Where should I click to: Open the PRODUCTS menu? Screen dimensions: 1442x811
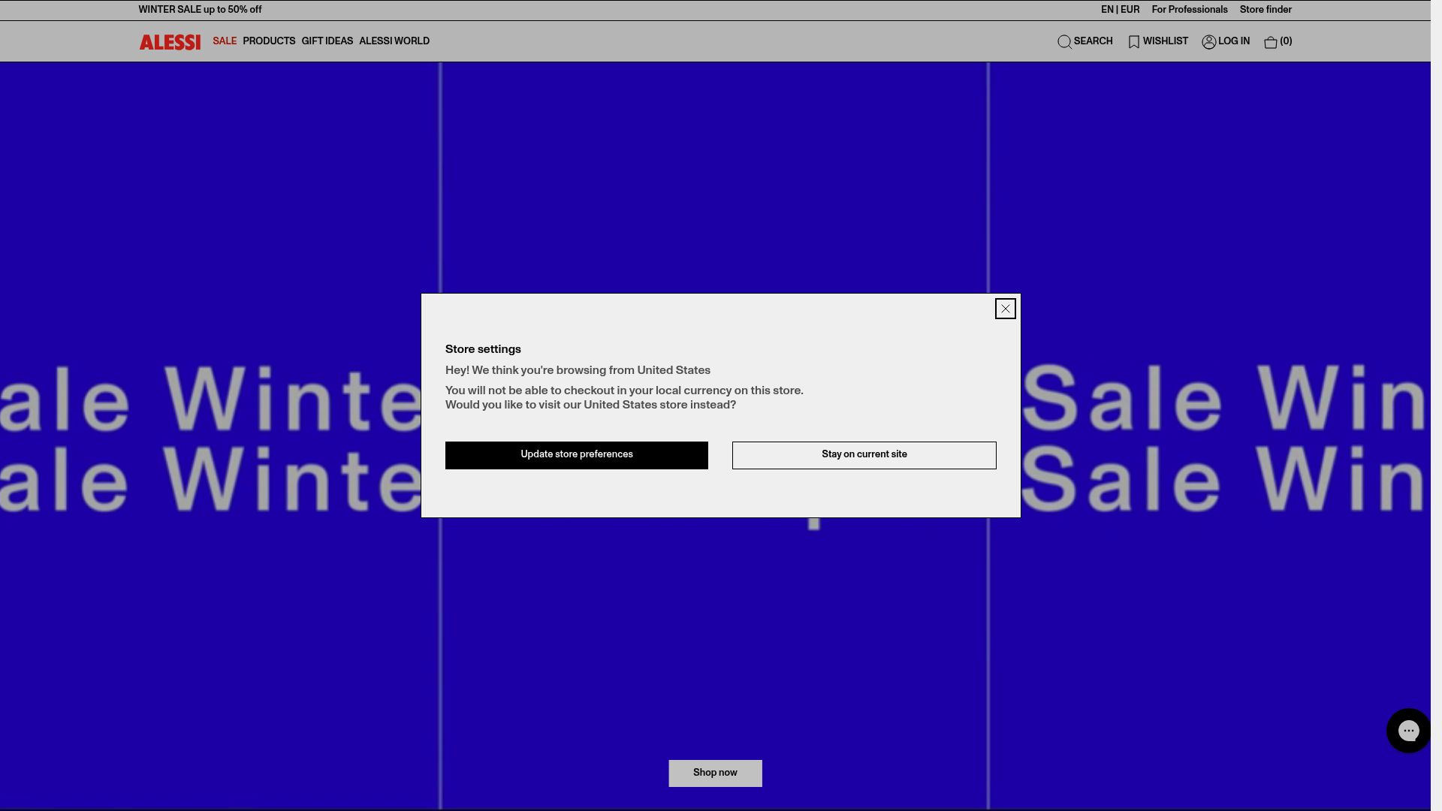(x=269, y=41)
